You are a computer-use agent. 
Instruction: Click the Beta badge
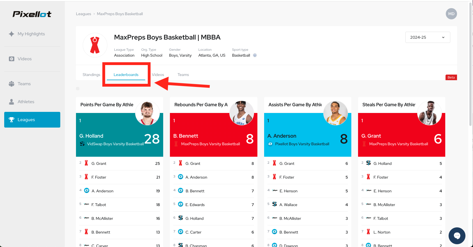point(451,77)
